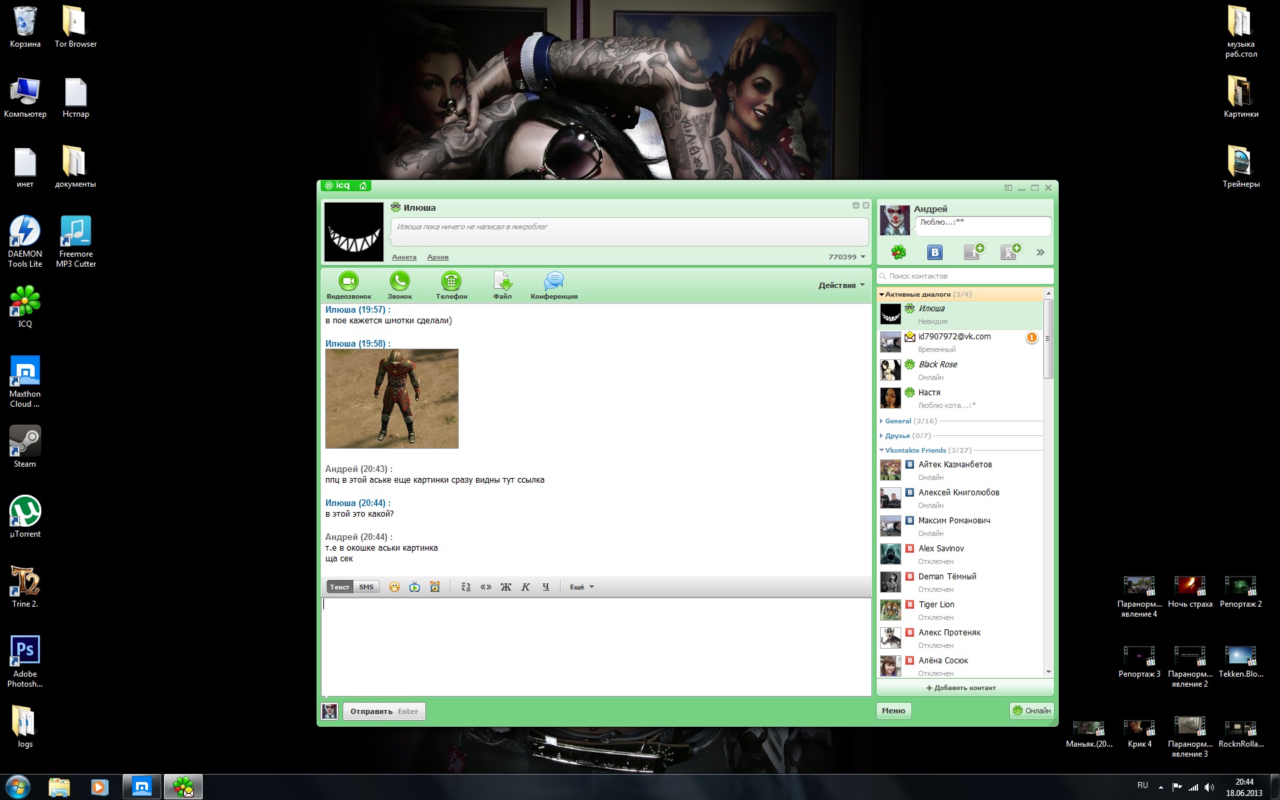The width and height of the screenshot is (1280, 800).
Task: Add Facebook account via plus icon
Action: (x=974, y=251)
